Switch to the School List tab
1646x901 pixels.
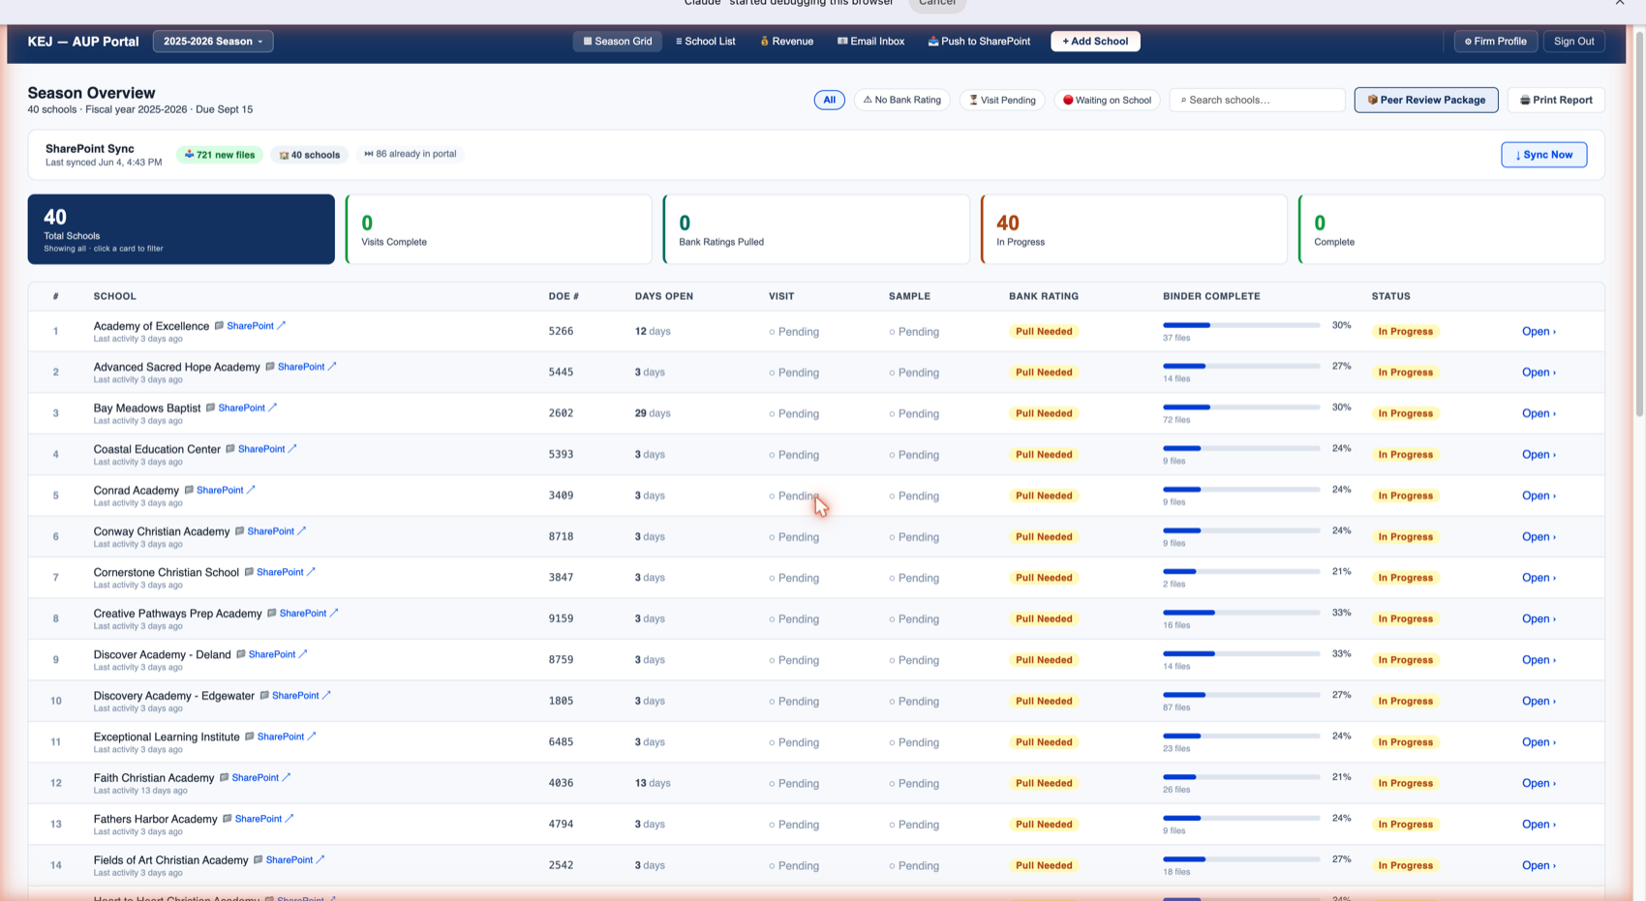(706, 42)
